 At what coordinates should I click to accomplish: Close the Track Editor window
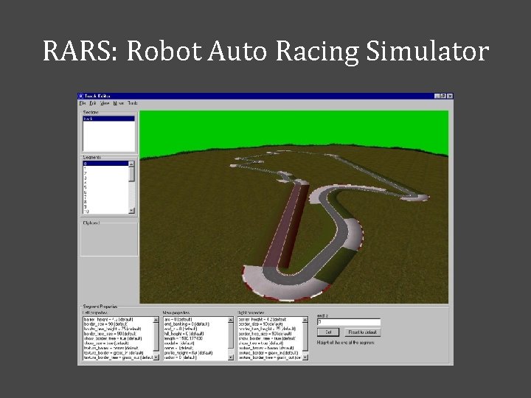coord(450,96)
